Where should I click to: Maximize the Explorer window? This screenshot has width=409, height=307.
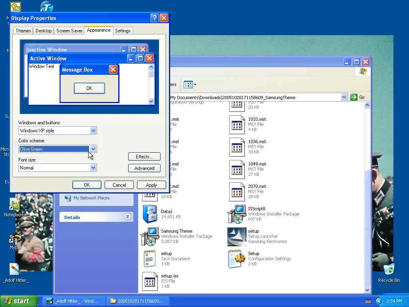[x=356, y=62]
